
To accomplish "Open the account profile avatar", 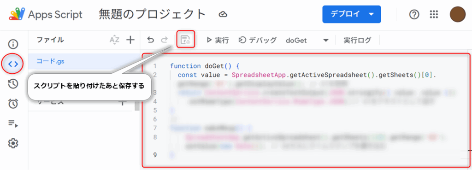I will (458, 14).
